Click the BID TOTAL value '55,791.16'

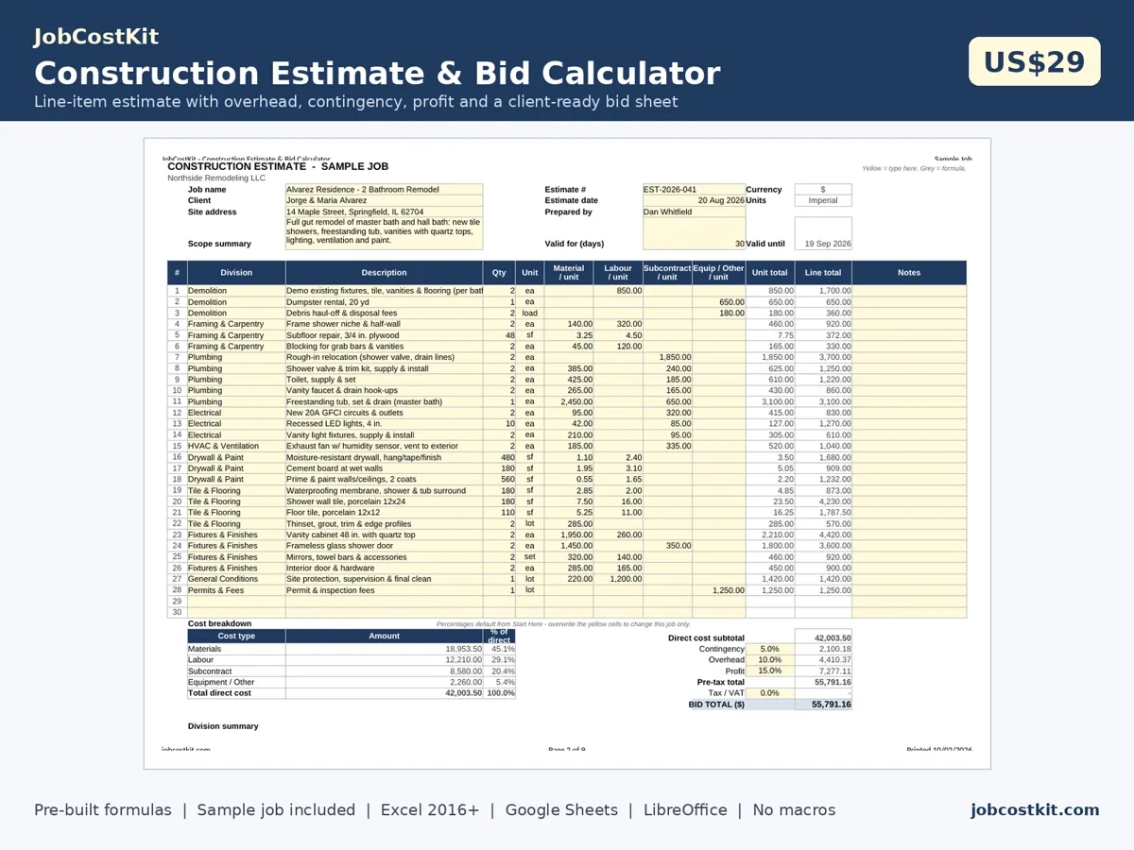pos(823,705)
